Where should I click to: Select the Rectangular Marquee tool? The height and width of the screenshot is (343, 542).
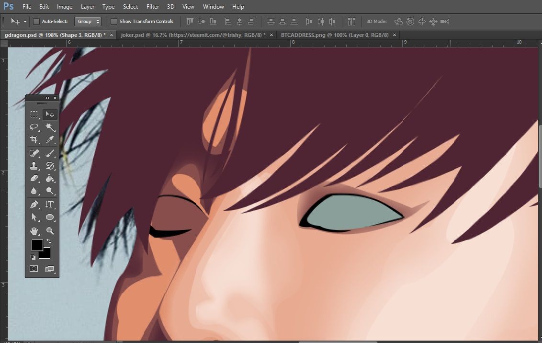(x=34, y=114)
